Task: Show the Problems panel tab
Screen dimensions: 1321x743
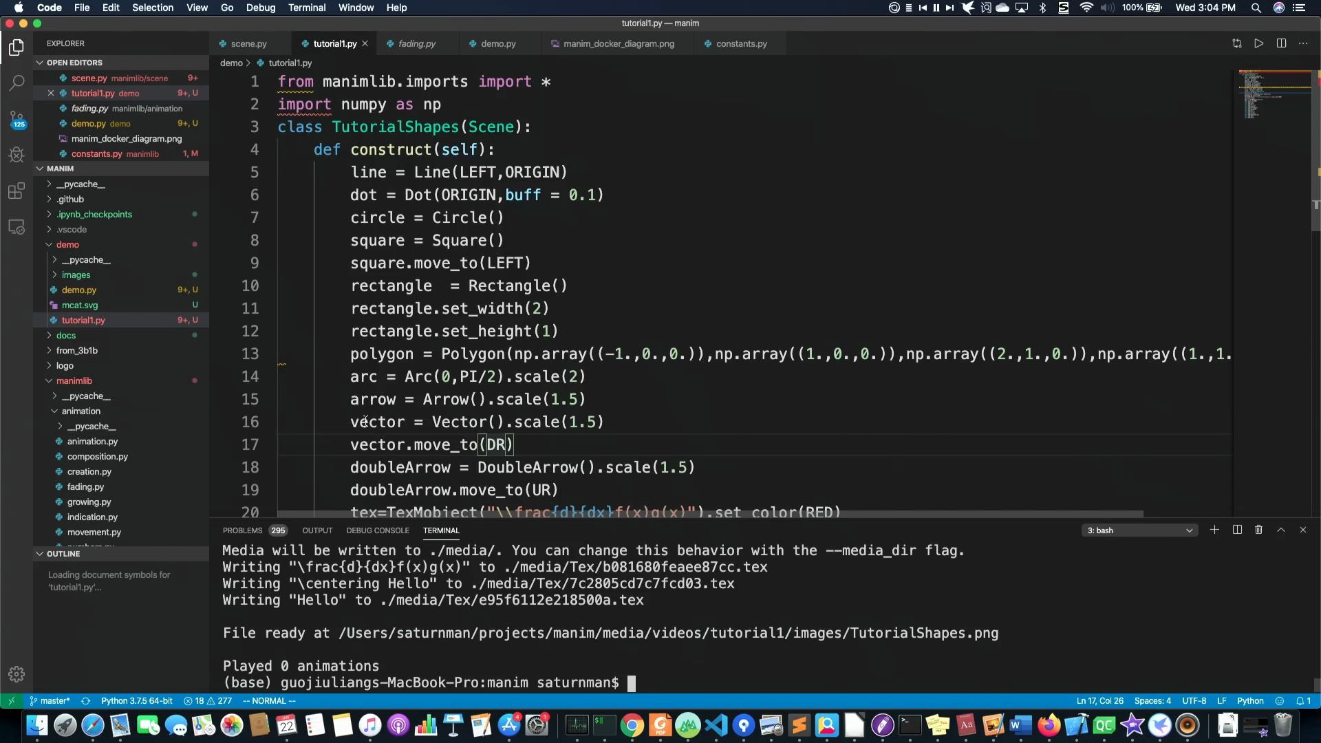Action: [254, 530]
